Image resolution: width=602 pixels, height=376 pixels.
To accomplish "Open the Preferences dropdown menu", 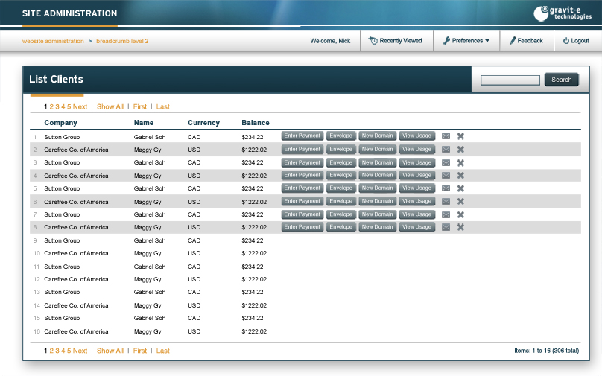I will (466, 41).
